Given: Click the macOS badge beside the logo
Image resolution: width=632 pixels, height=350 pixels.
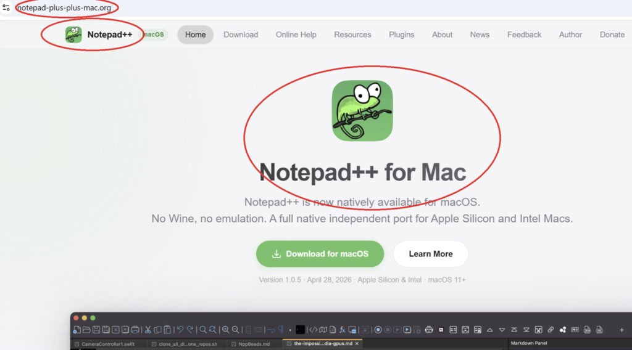Looking at the screenshot, I should [x=154, y=35].
